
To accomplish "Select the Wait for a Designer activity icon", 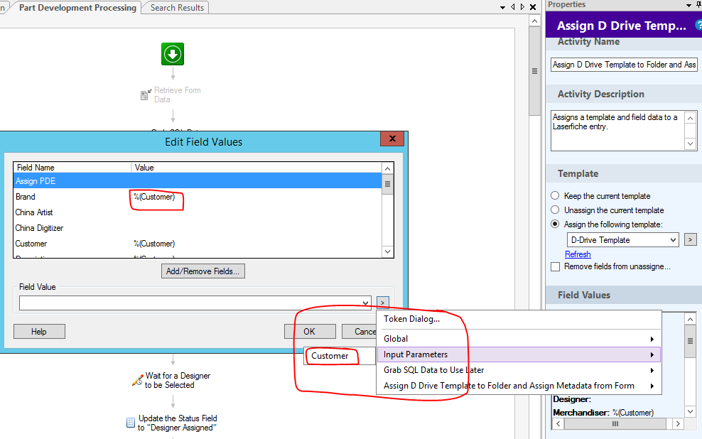I will coord(137,380).
